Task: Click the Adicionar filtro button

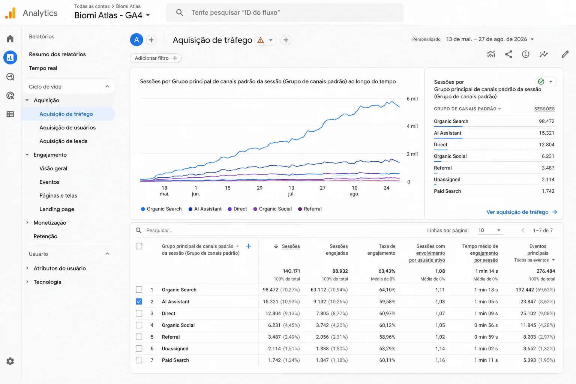Action: coord(156,58)
